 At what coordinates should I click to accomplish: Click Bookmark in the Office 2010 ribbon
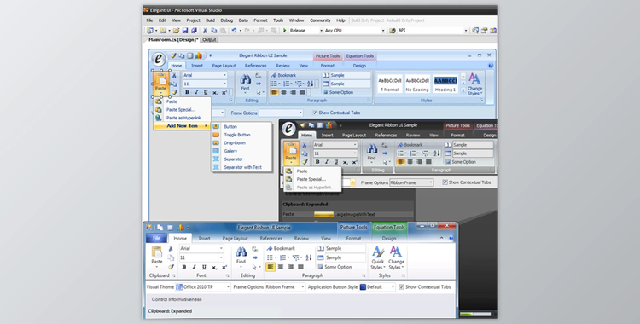pyautogui.click(x=281, y=248)
